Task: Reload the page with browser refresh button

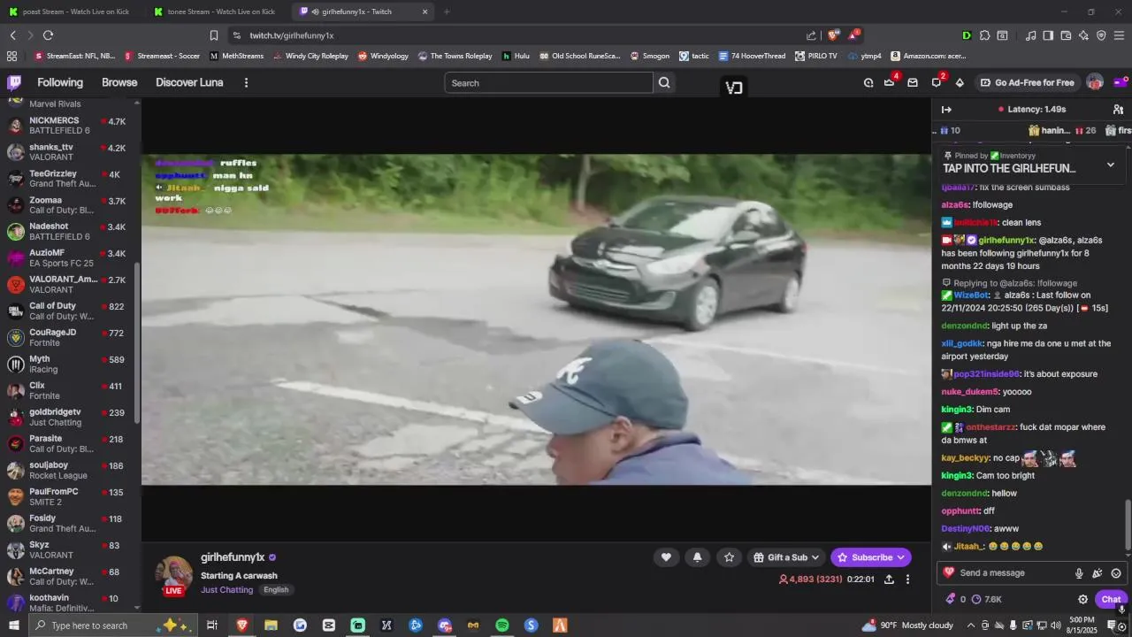Action: click(48, 35)
